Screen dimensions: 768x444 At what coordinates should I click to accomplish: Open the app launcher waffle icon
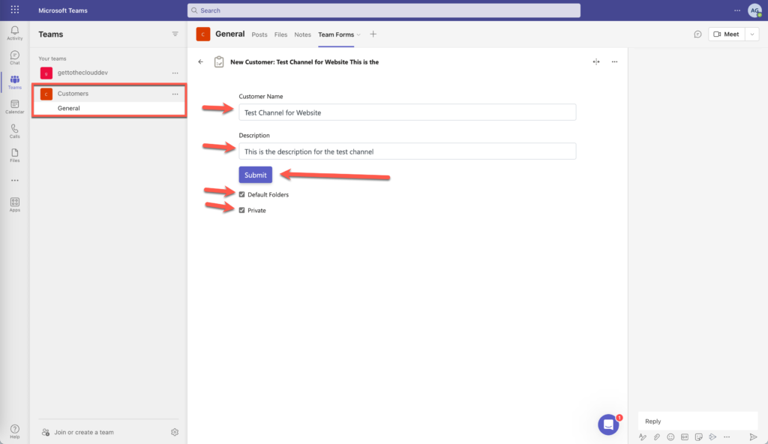15,10
